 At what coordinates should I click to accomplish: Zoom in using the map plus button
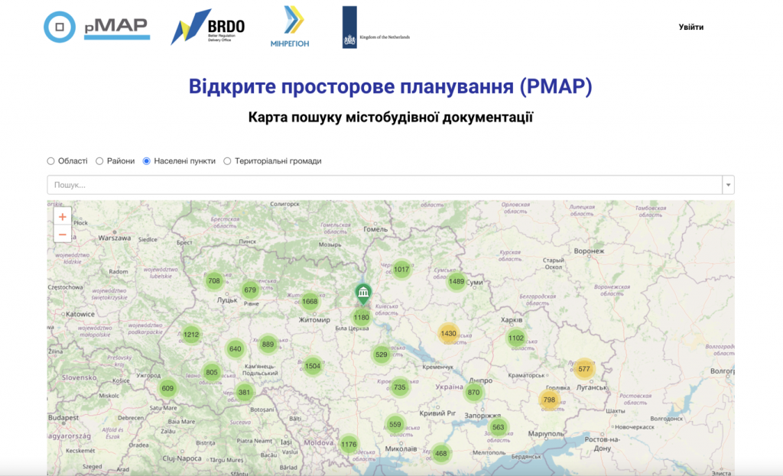coord(62,218)
